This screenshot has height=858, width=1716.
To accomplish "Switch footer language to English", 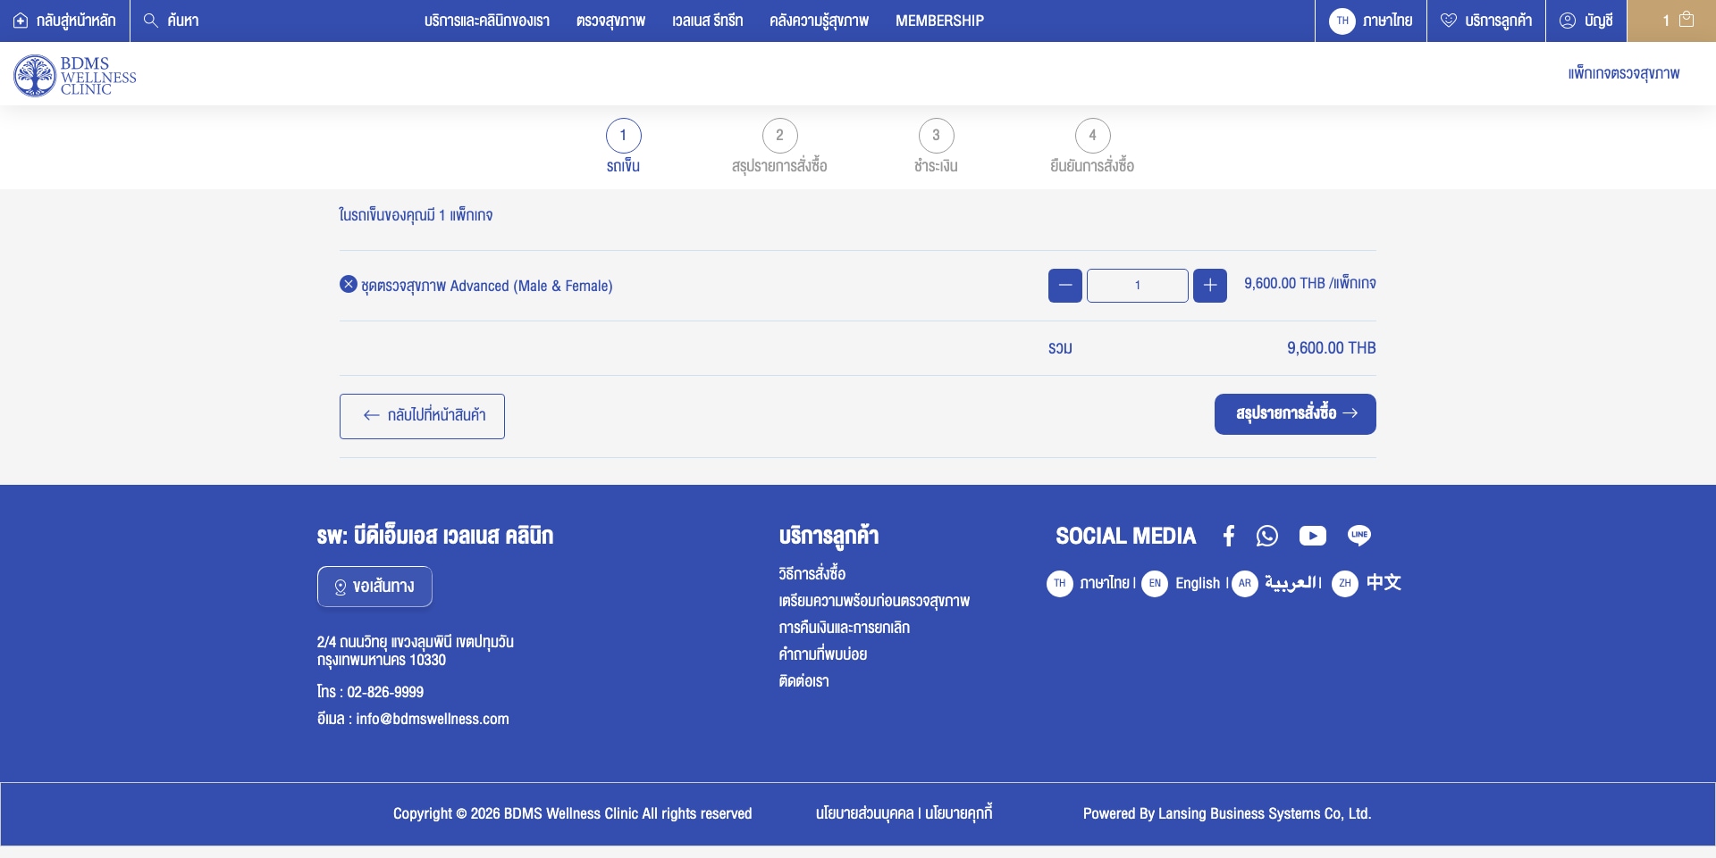I will (x=1182, y=583).
